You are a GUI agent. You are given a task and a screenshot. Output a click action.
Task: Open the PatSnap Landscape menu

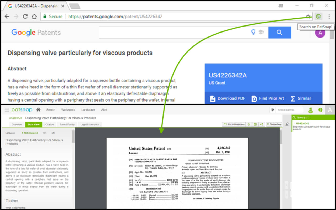(x=88, y=110)
